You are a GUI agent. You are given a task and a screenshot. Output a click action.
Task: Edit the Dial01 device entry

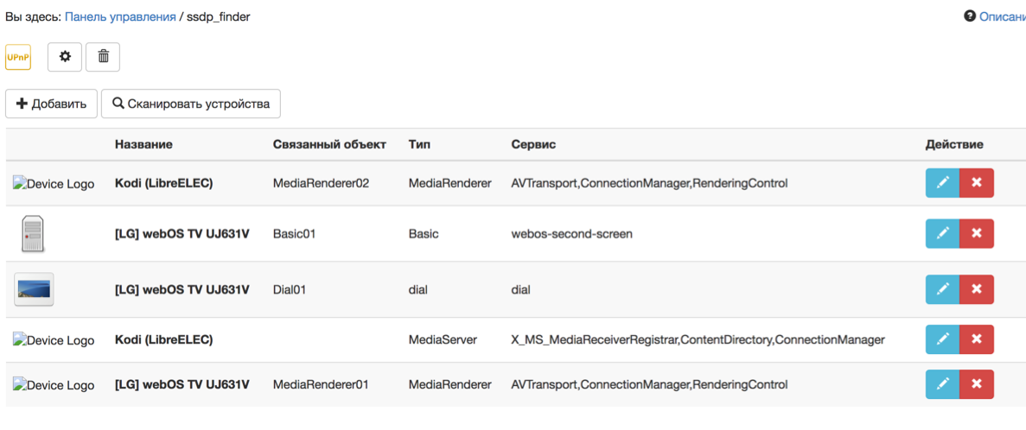943,289
